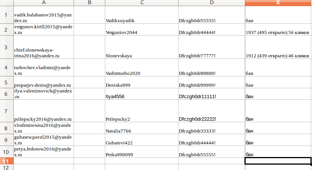Viewport: 312px width, 170px height.
Task: Click cell with ilya.valentinovich@yandex.ru
Action: [43, 94]
